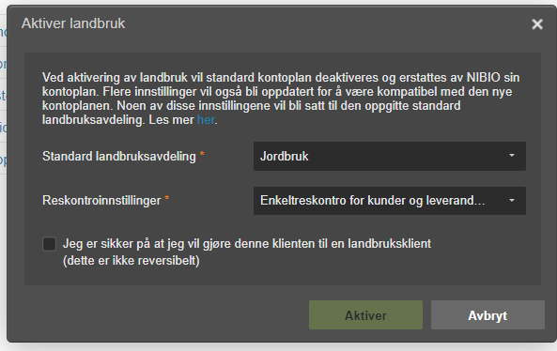Open the Standard landbruksavdeling dropdown showing Jordbruk

[x=389, y=156]
